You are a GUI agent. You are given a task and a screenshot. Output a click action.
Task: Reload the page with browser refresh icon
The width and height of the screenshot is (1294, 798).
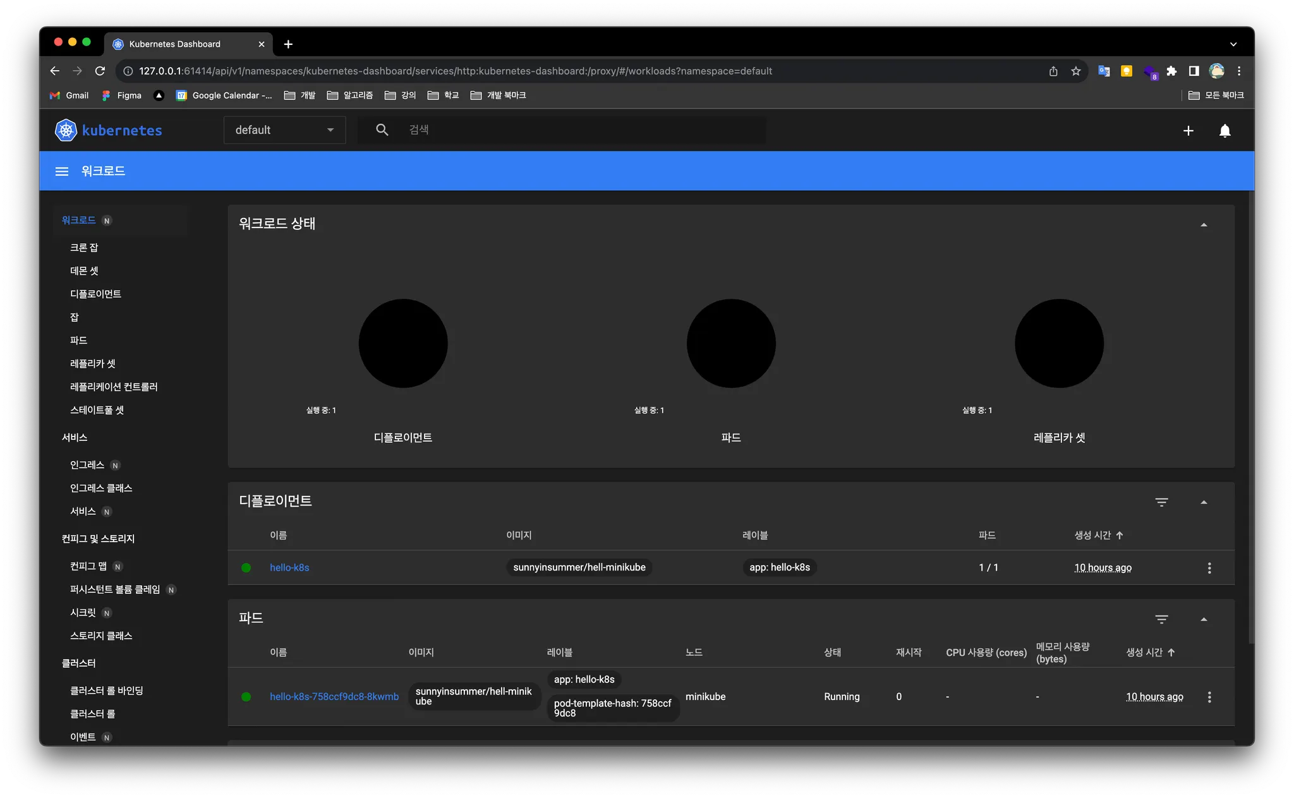[x=100, y=71]
